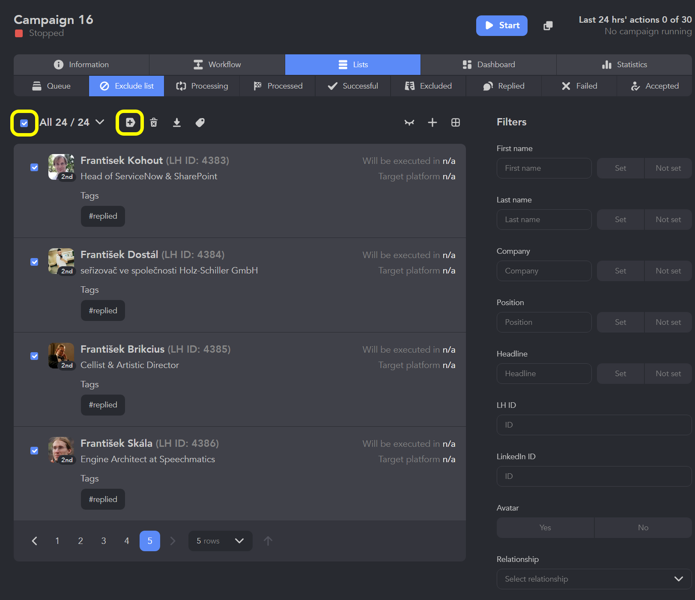Uncheck František Skála's checkbox
Screen dimensions: 695x600
(35, 451)
